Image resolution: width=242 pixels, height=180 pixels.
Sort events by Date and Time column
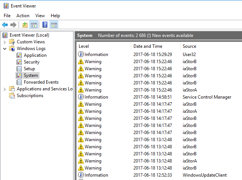coord(148,46)
